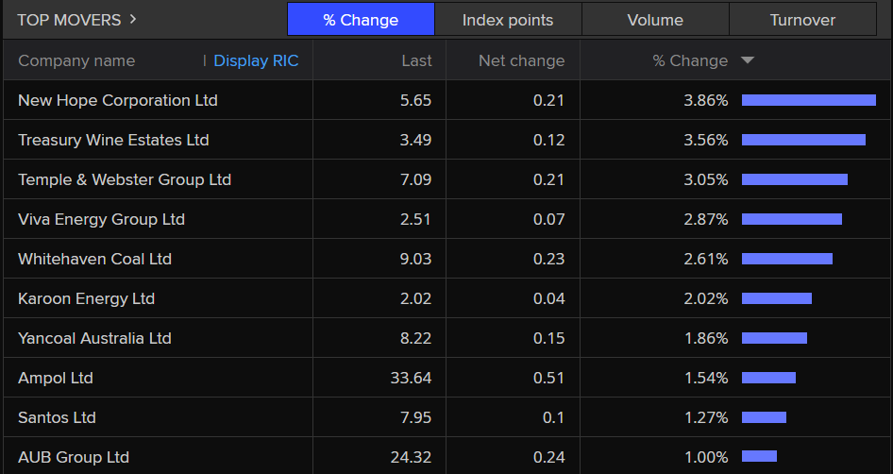Click Ampol Ltd last price 33.64
This screenshot has height=474, width=893.
pos(411,378)
